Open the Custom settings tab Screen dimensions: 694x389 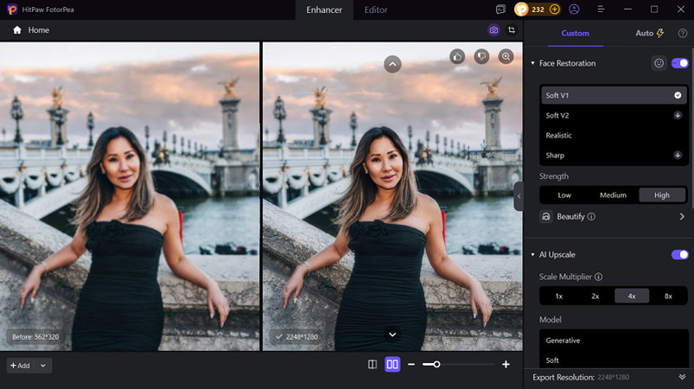tap(575, 33)
